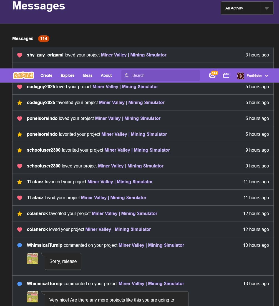Open Miner Valley link in schooluser2300 favorited row
This screenshot has width=279, height=306.
click(137, 150)
